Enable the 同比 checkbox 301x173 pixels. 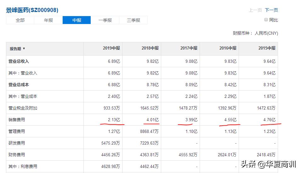point(266,20)
